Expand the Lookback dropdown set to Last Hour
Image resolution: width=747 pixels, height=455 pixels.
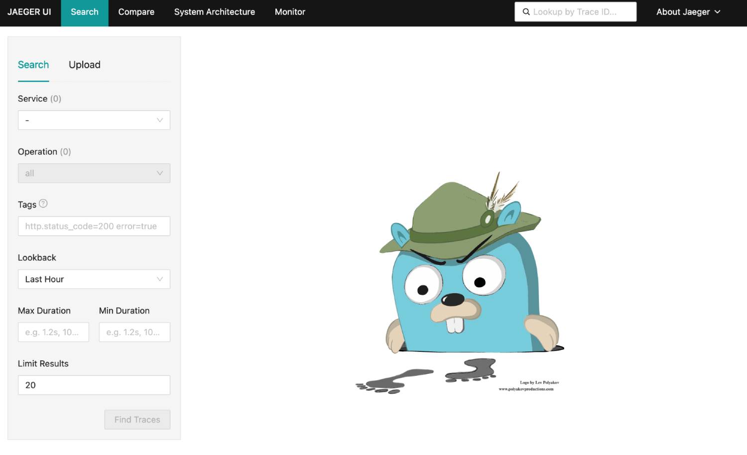click(94, 279)
